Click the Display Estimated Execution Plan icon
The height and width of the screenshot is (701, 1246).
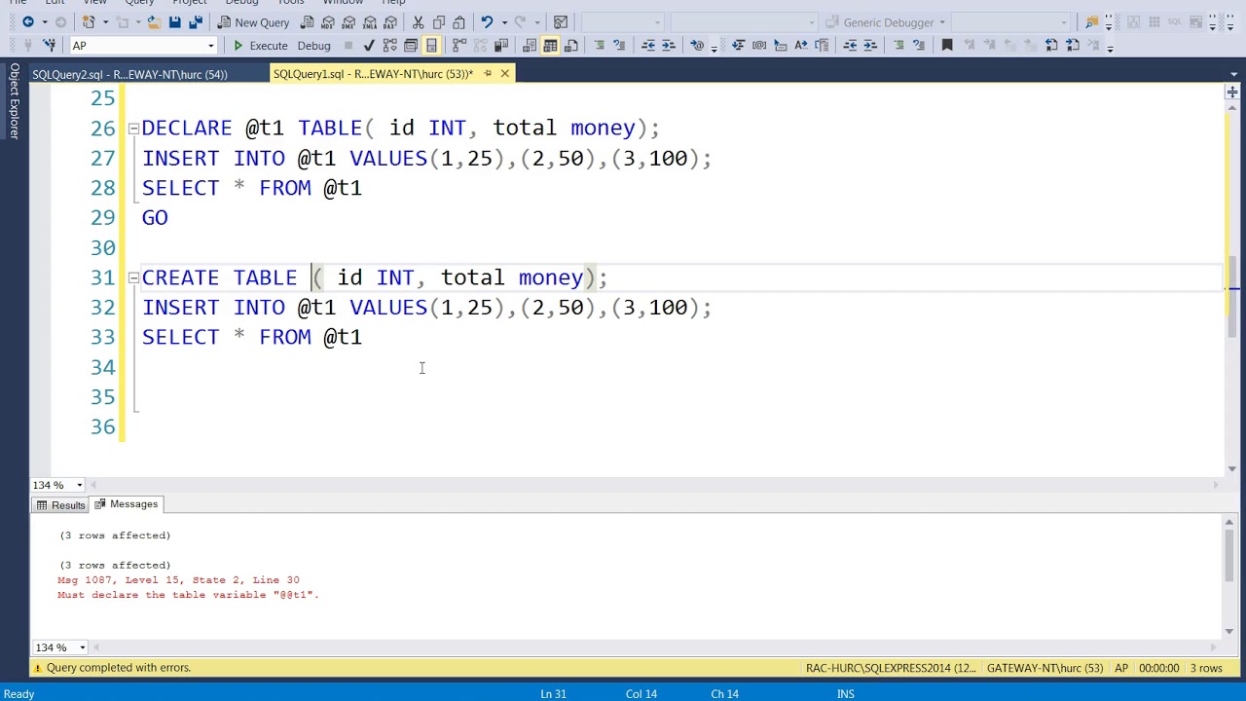coord(389,45)
